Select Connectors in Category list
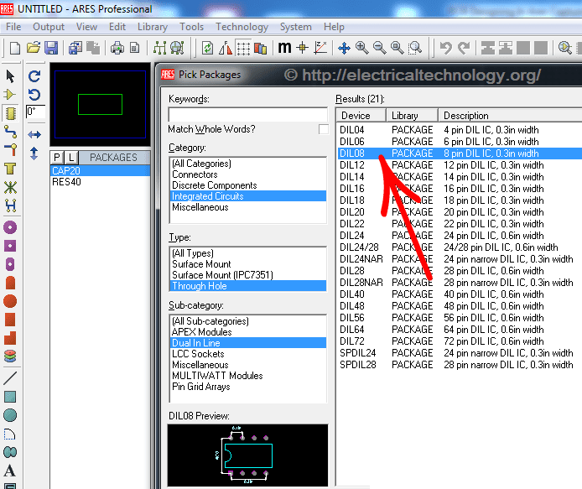The image size is (582, 489). coord(195,174)
